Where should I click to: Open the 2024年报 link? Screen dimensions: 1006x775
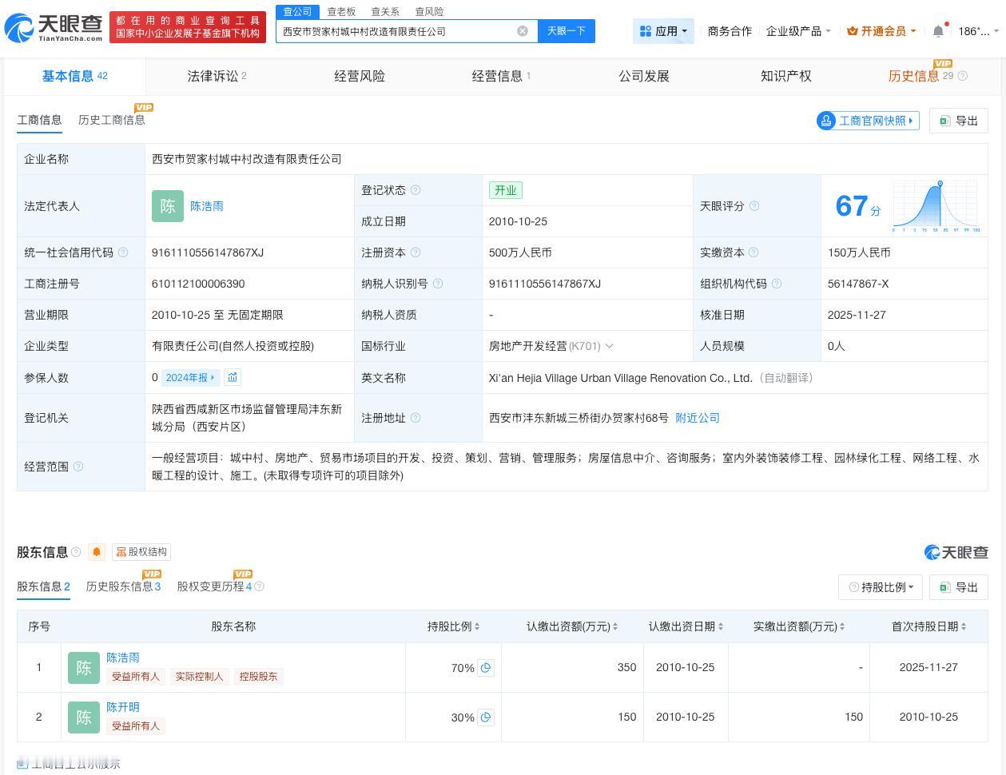click(x=190, y=377)
